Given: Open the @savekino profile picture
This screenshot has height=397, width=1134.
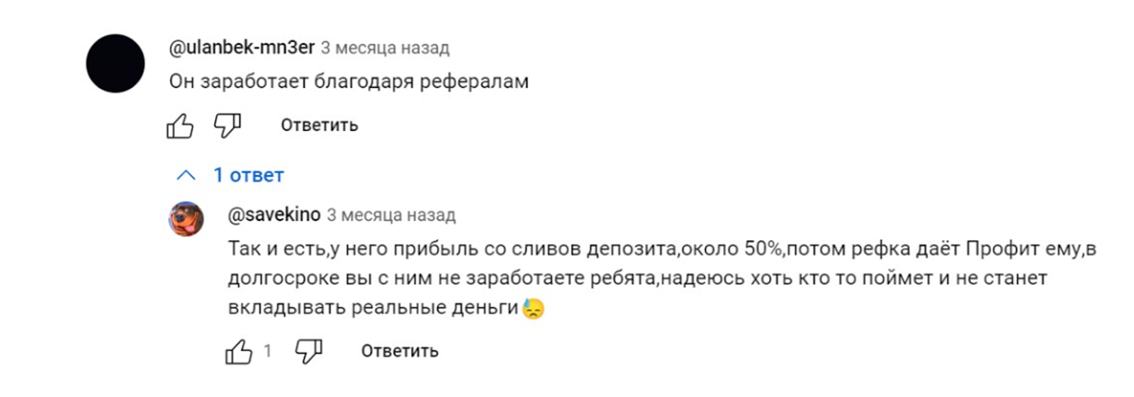Looking at the screenshot, I should coord(186,218).
